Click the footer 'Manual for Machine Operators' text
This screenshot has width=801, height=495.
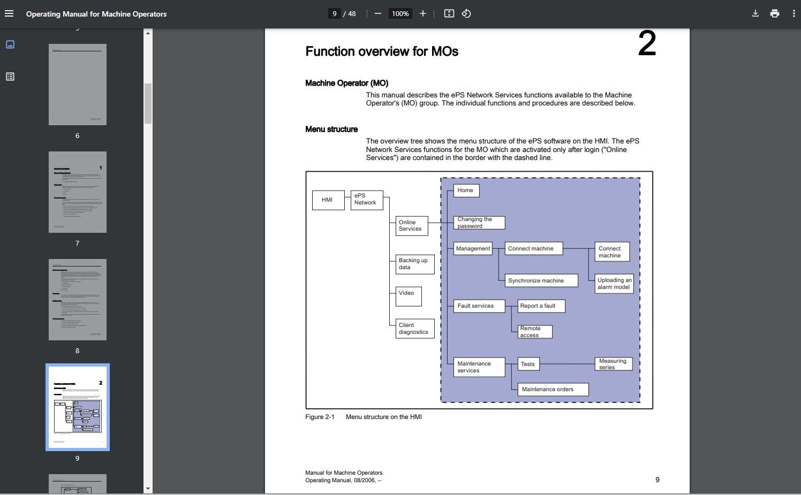click(x=344, y=473)
